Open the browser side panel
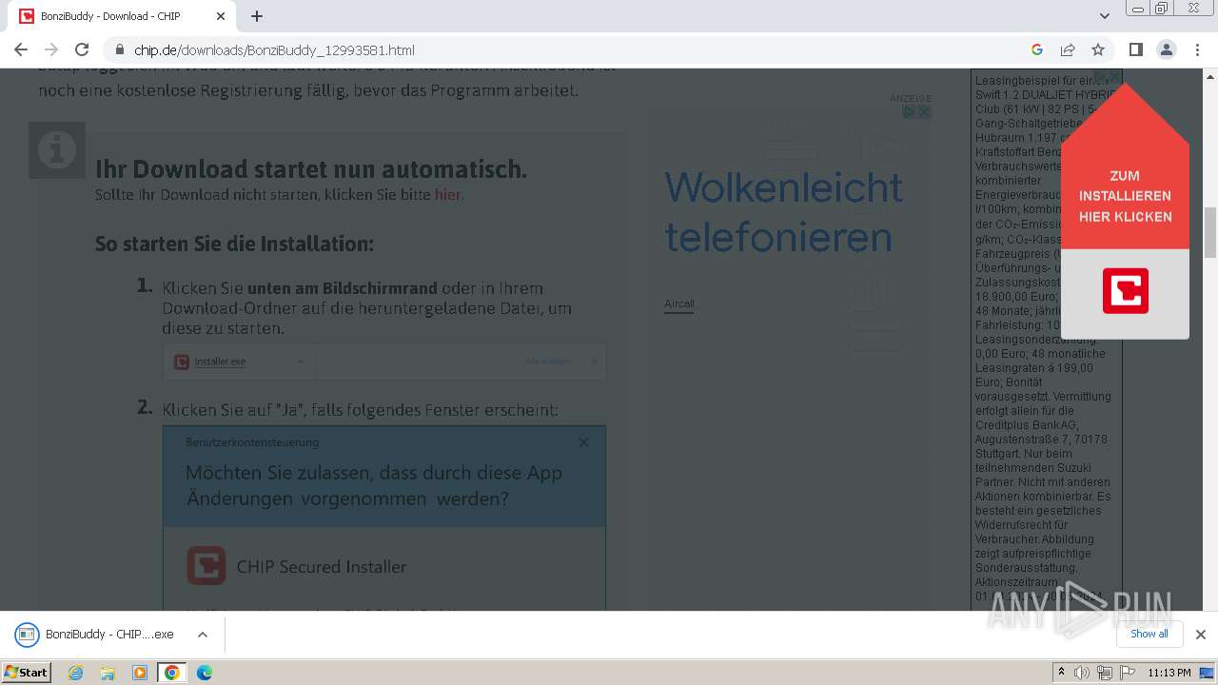 coord(1136,49)
